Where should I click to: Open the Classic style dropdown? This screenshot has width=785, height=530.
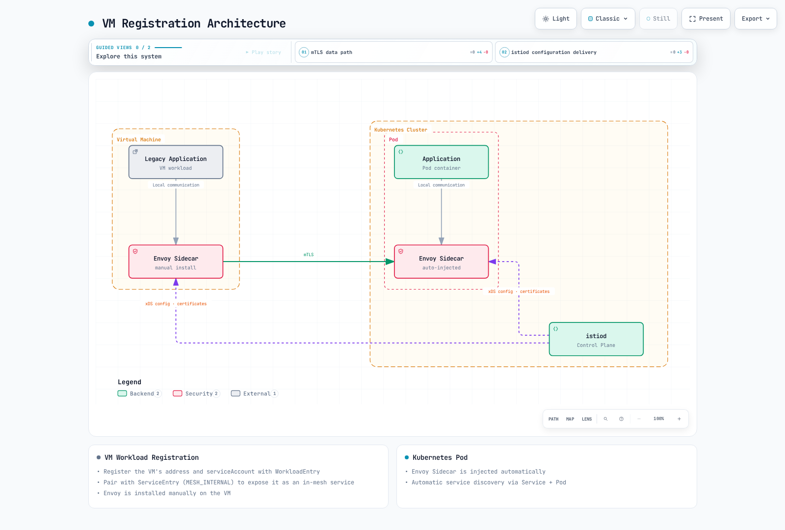(x=608, y=19)
